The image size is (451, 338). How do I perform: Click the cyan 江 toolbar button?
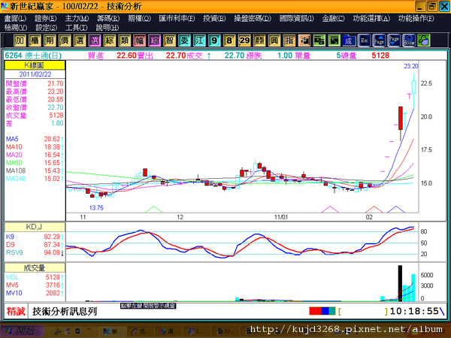tap(199, 41)
